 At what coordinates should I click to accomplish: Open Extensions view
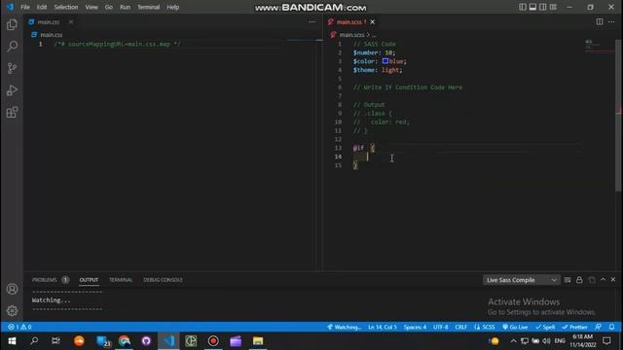click(12, 112)
